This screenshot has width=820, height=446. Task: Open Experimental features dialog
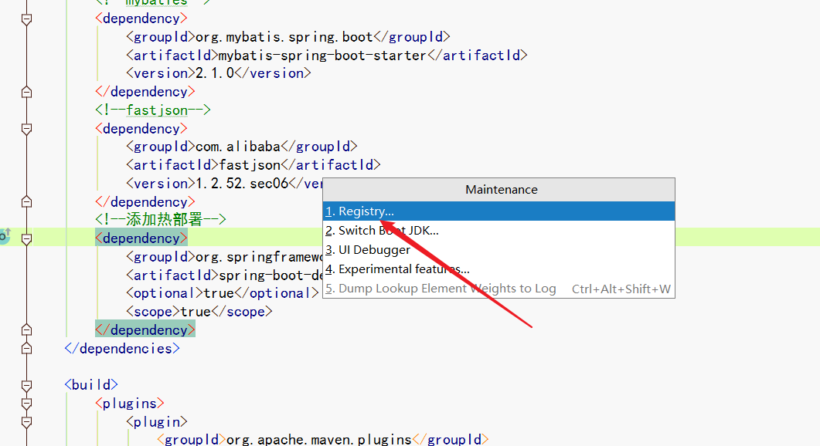click(x=396, y=269)
